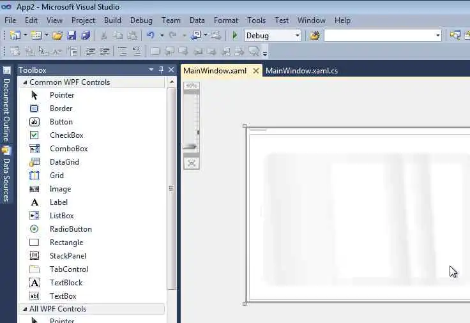Open the Data menu

pyautogui.click(x=197, y=20)
